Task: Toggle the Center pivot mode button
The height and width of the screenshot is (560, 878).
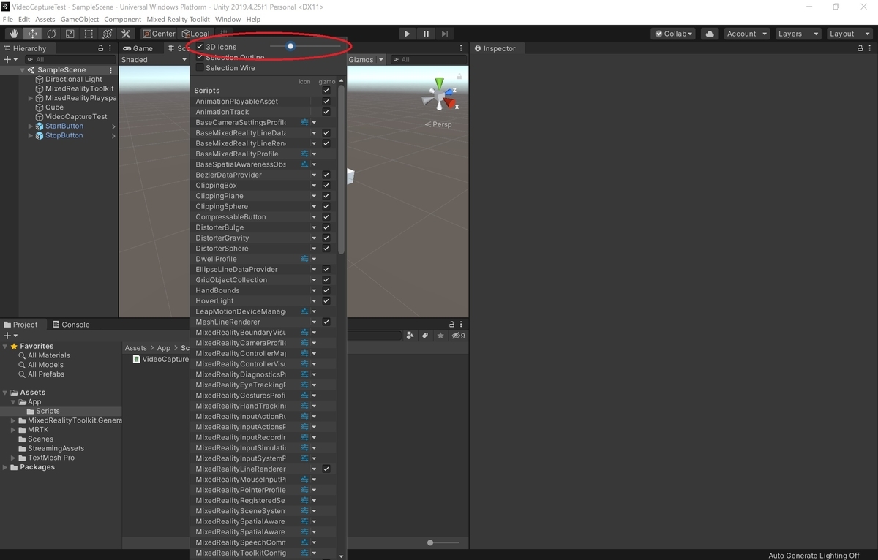Action: pos(159,34)
